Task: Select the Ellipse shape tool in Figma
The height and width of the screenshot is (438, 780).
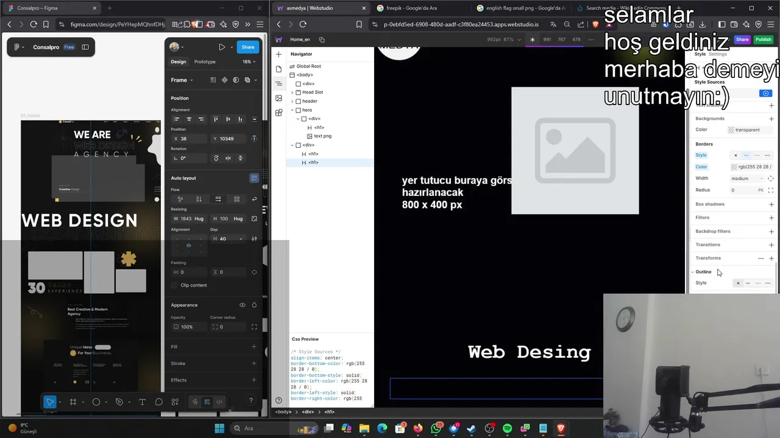Action: click(x=96, y=401)
